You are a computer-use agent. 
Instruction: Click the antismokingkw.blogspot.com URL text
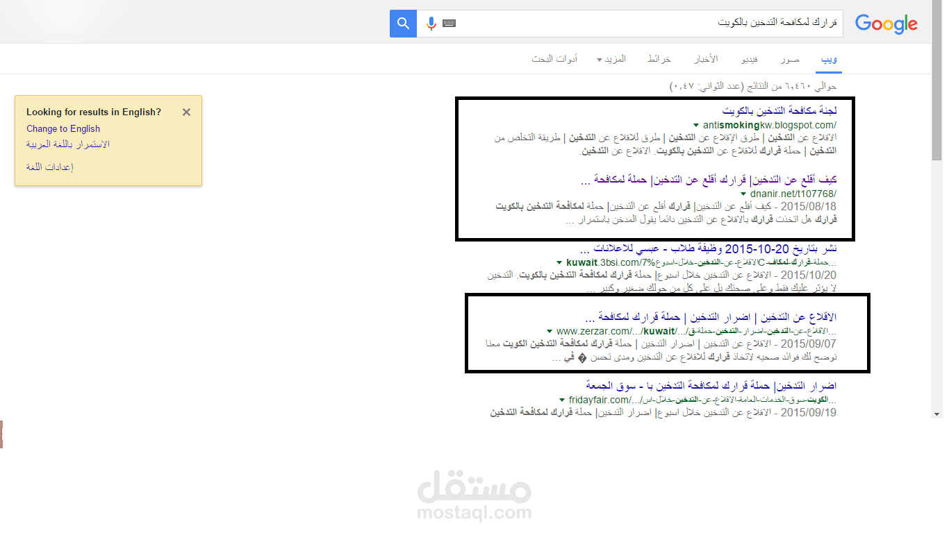pos(770,125)
